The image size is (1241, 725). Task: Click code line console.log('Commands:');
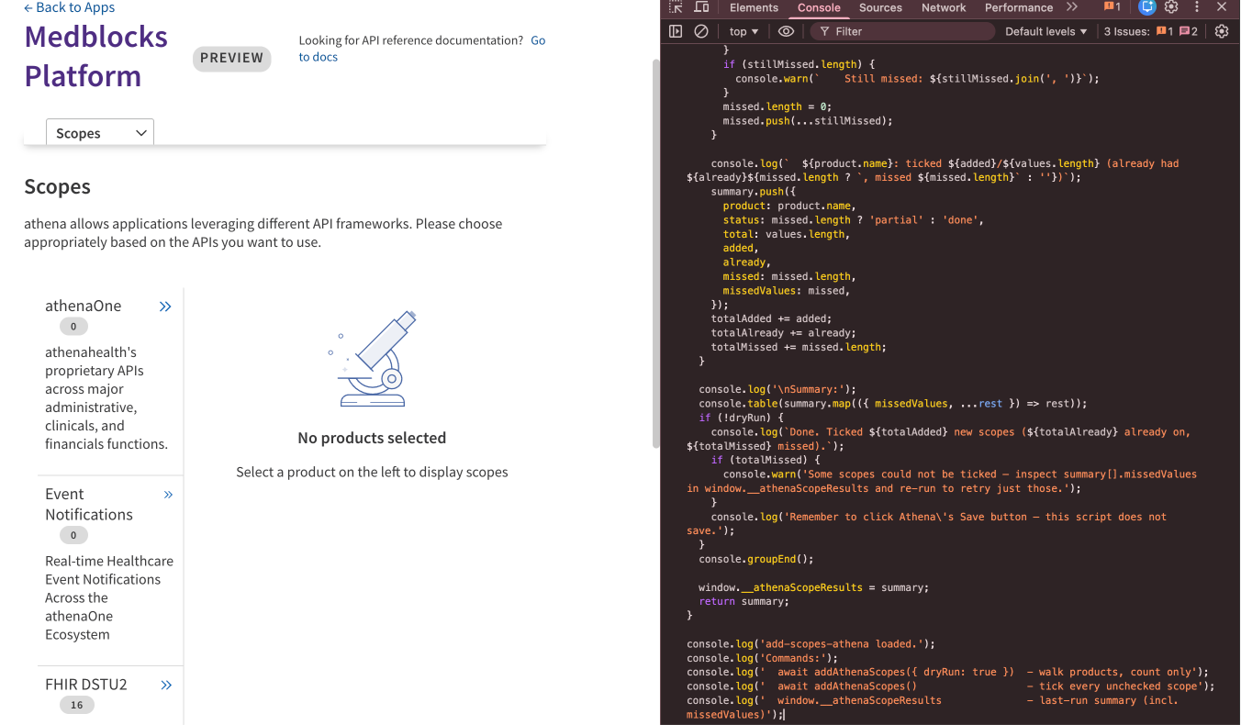point(763,658)
